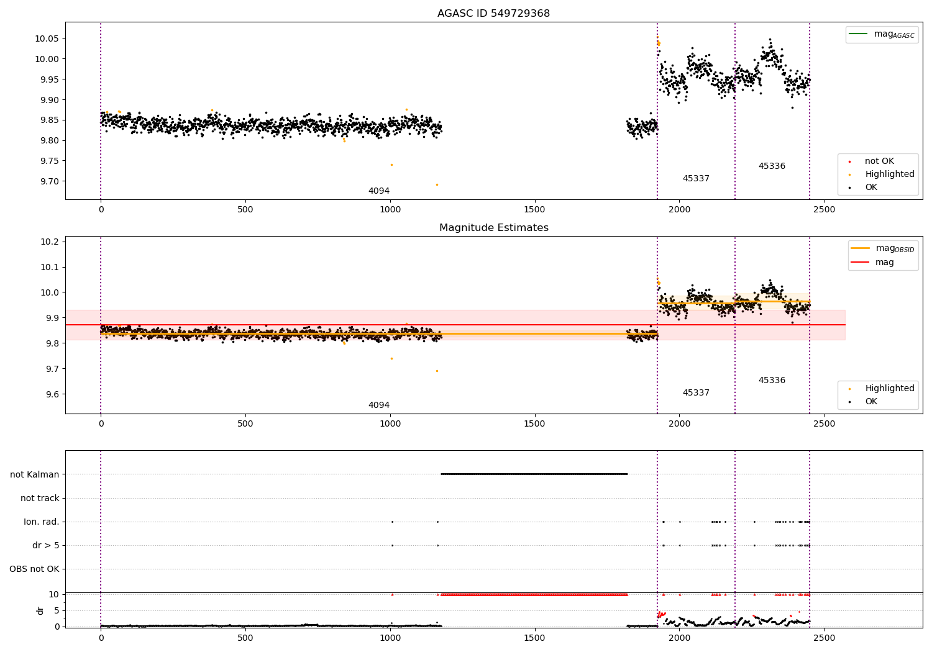Click y-axis tick '9.70' in top plot
The height and width of the screenshot is (652, 932).
coord(49,182)
